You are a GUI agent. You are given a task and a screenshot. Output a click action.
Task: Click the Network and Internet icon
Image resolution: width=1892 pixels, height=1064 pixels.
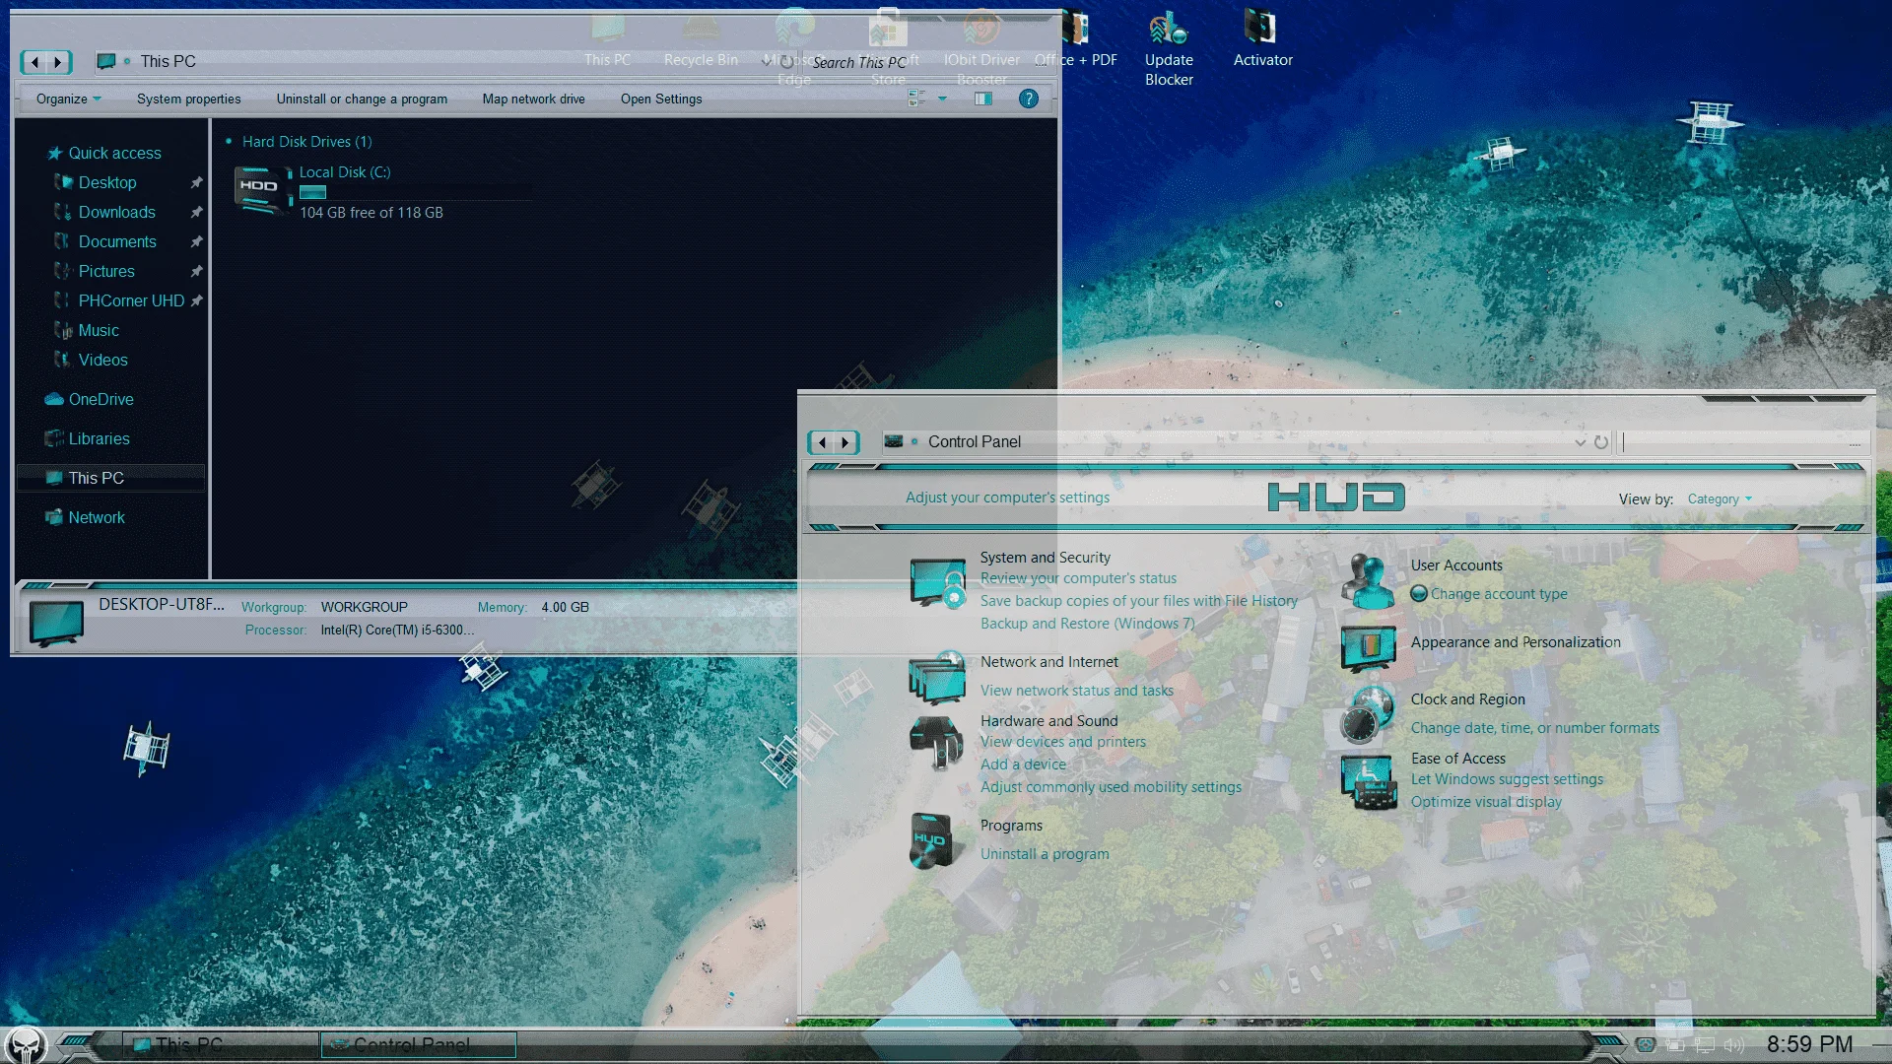coord(937,678)
